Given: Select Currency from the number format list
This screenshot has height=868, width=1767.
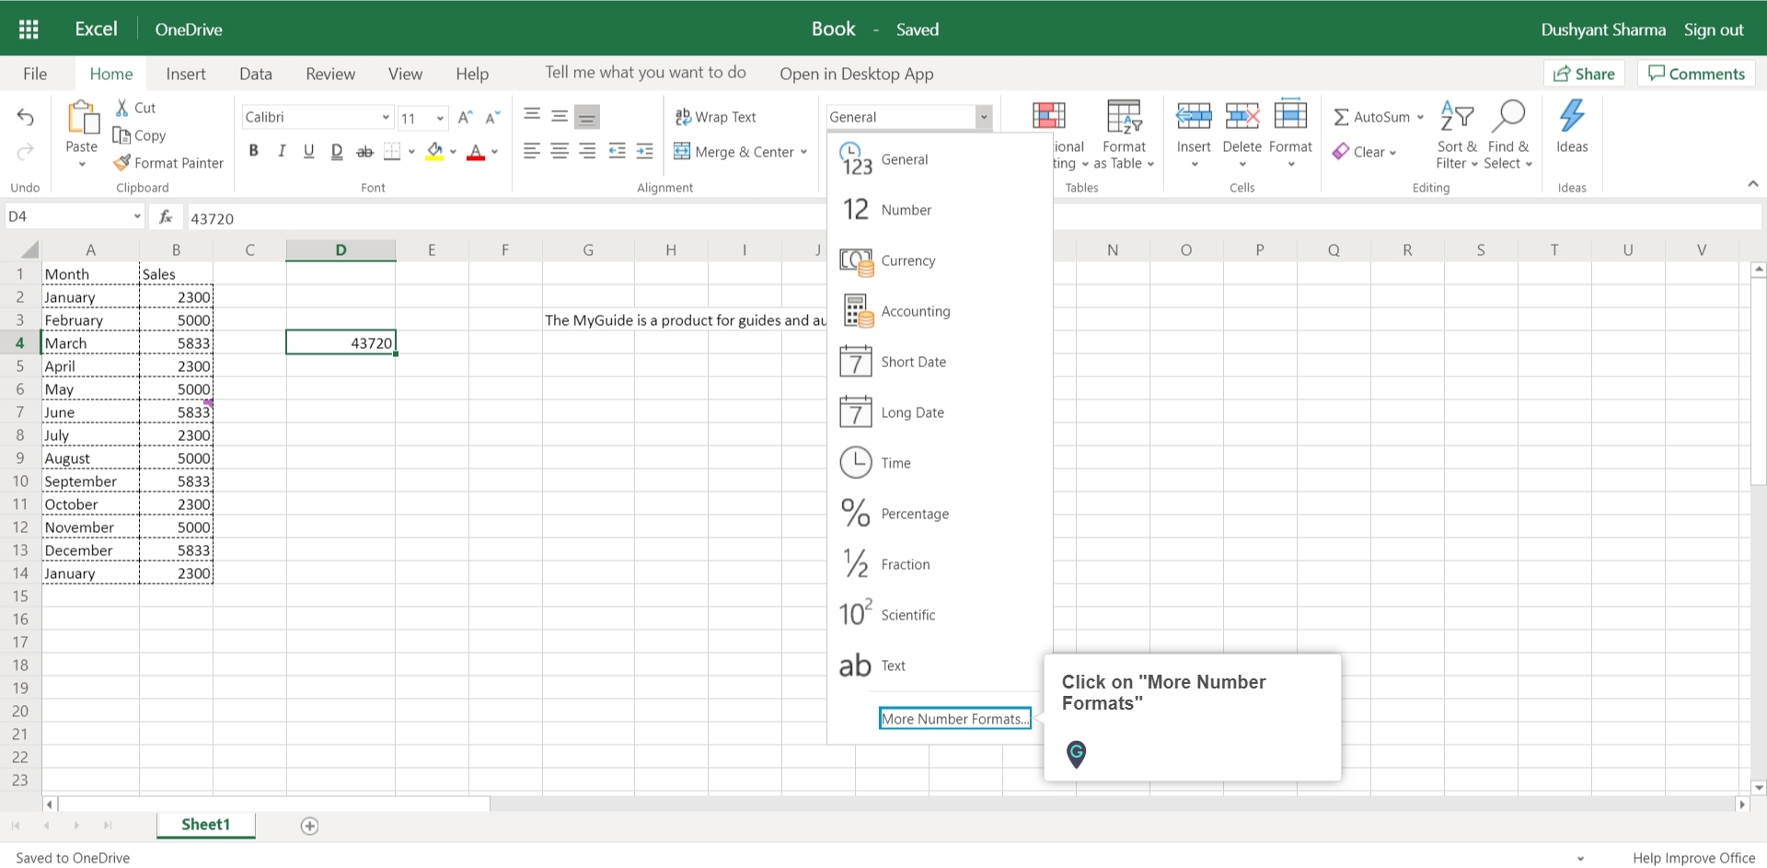Looking at the screenshot, I should [909, 260].
